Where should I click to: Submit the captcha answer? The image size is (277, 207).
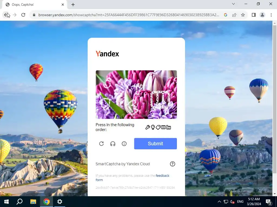[156, 144]
